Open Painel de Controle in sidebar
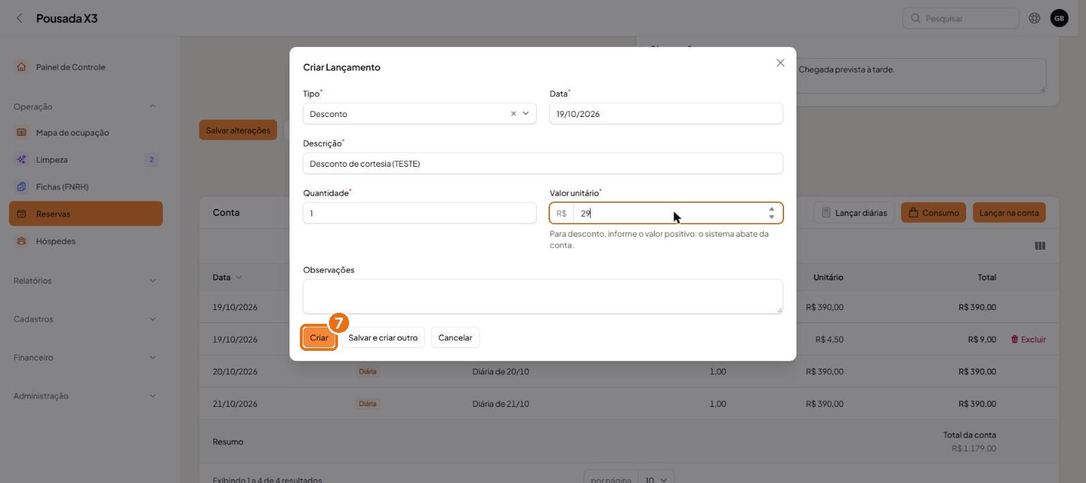Image resolution: width=1086 pixels, height=483 pixels. coord(86,67)
